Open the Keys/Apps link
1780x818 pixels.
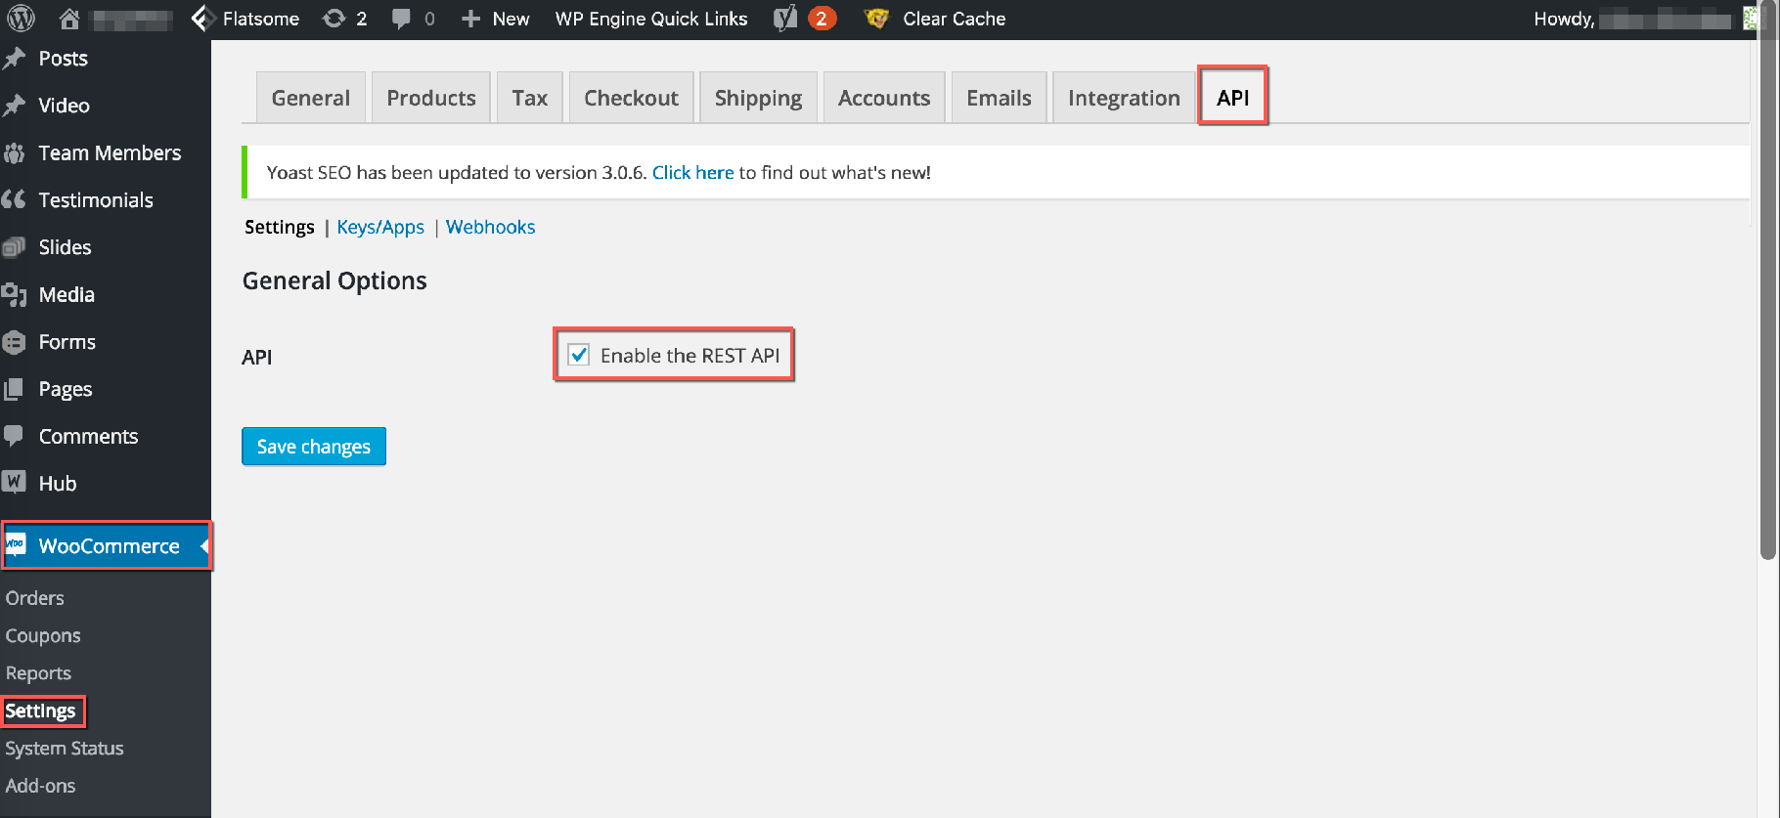[x=380, y=227]
